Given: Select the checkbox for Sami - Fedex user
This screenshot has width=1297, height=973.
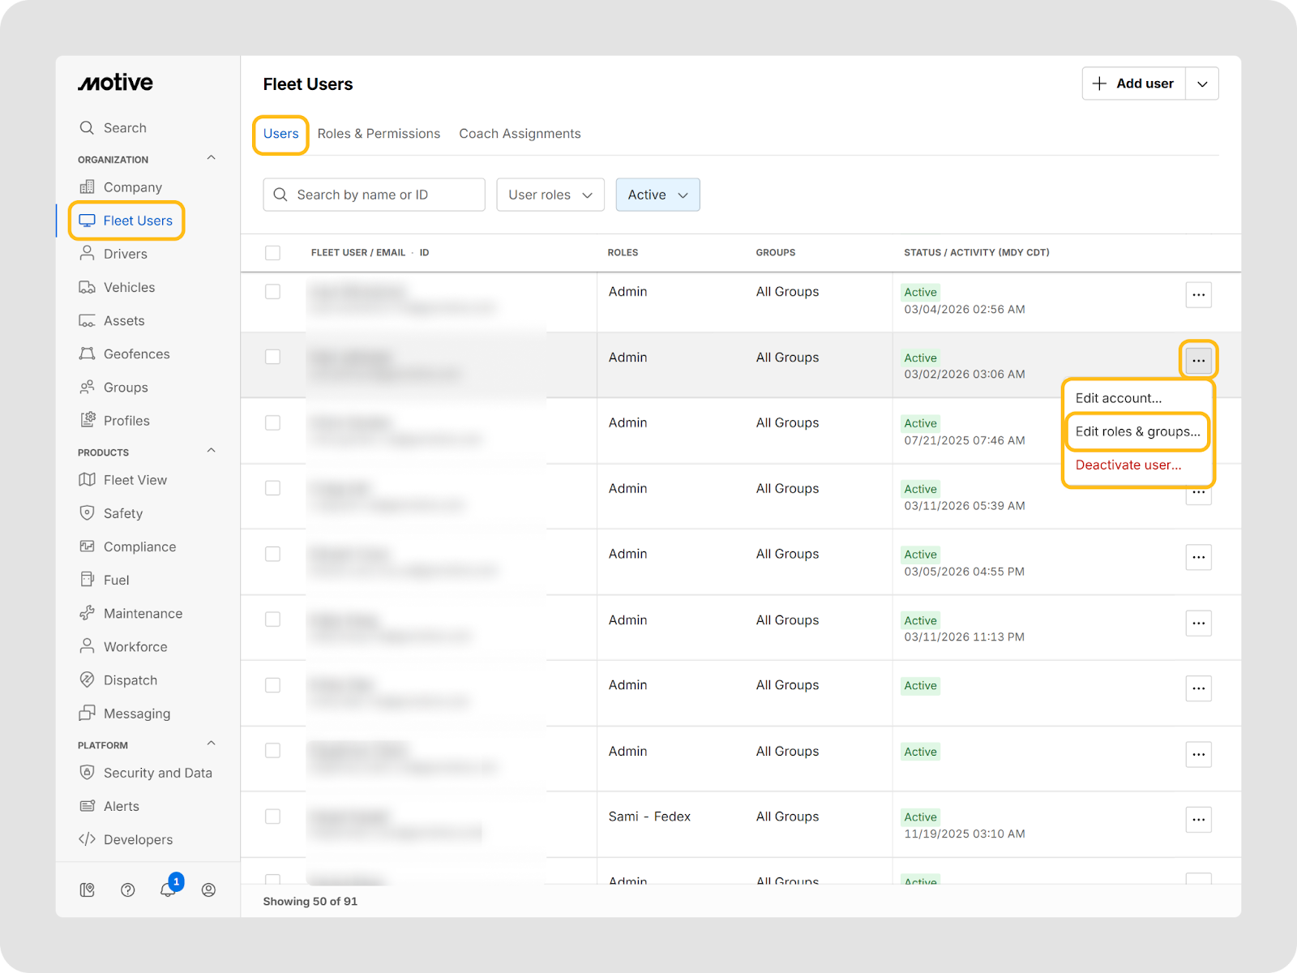Looking at the screenshot, I should (273, 817).
